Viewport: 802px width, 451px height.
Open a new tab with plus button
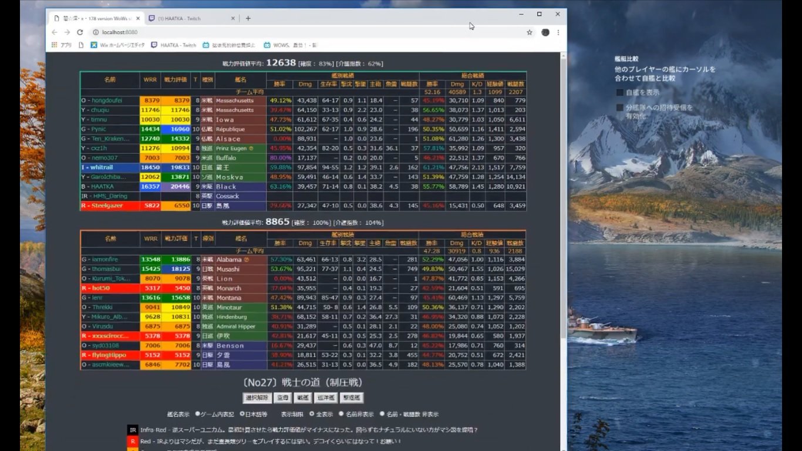248,18
